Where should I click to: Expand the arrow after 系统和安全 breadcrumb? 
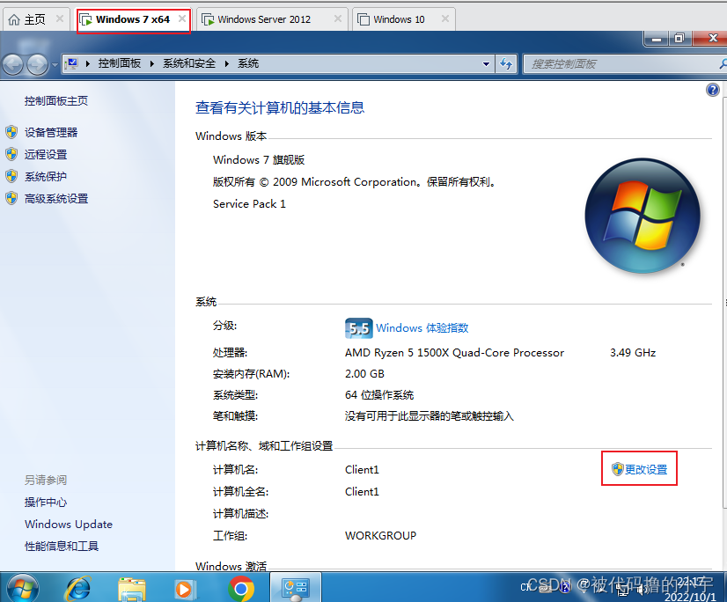pos(227,63)
